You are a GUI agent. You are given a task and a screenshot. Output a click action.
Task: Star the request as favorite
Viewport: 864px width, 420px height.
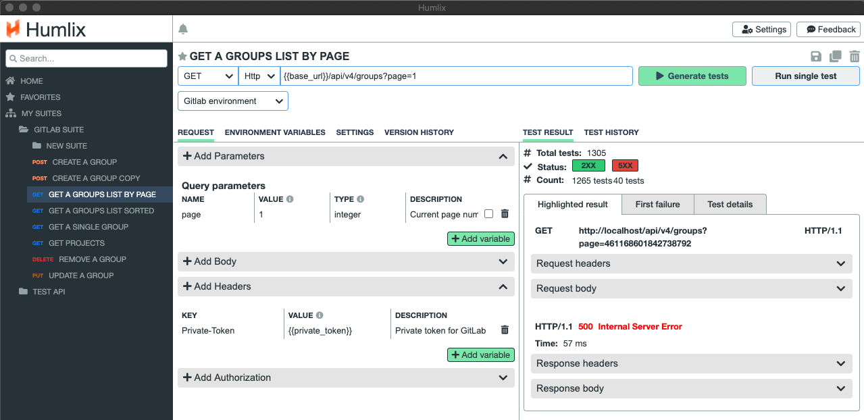click(x=182, y=57)
